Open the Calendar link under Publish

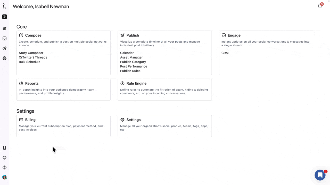click(127, 53)
